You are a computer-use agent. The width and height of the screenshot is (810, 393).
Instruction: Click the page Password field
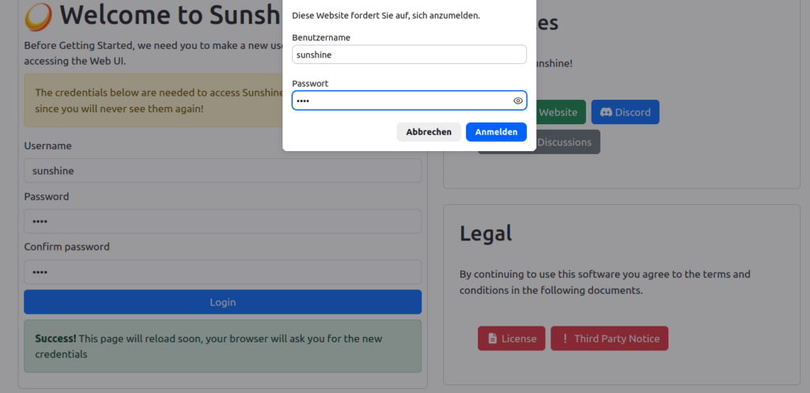pos(222,221)
